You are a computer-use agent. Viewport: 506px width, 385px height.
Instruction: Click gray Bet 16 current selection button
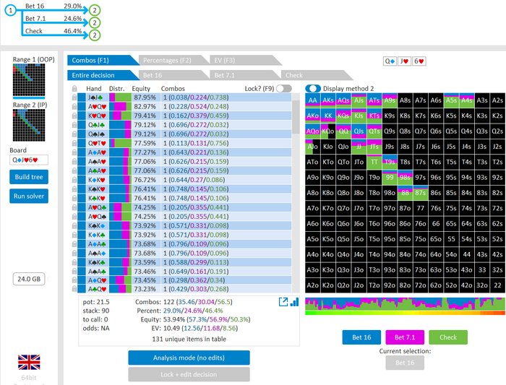[x=405, y=363]
